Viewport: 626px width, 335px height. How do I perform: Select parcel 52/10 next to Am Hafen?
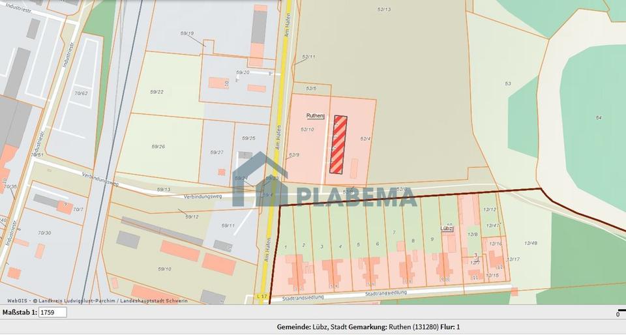(307, 130)
